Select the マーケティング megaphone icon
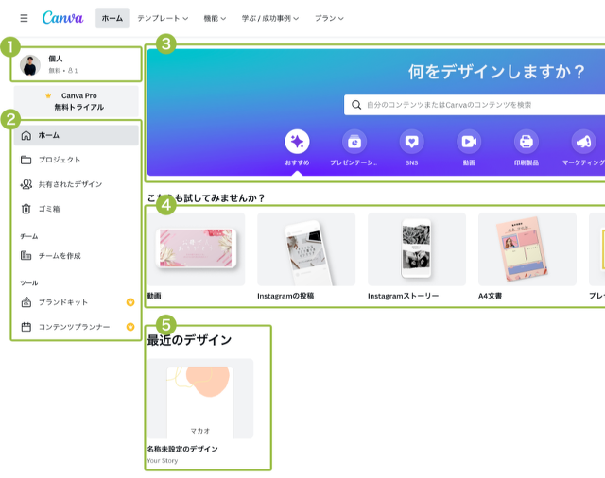605x478 pixels. coord(583,142)
